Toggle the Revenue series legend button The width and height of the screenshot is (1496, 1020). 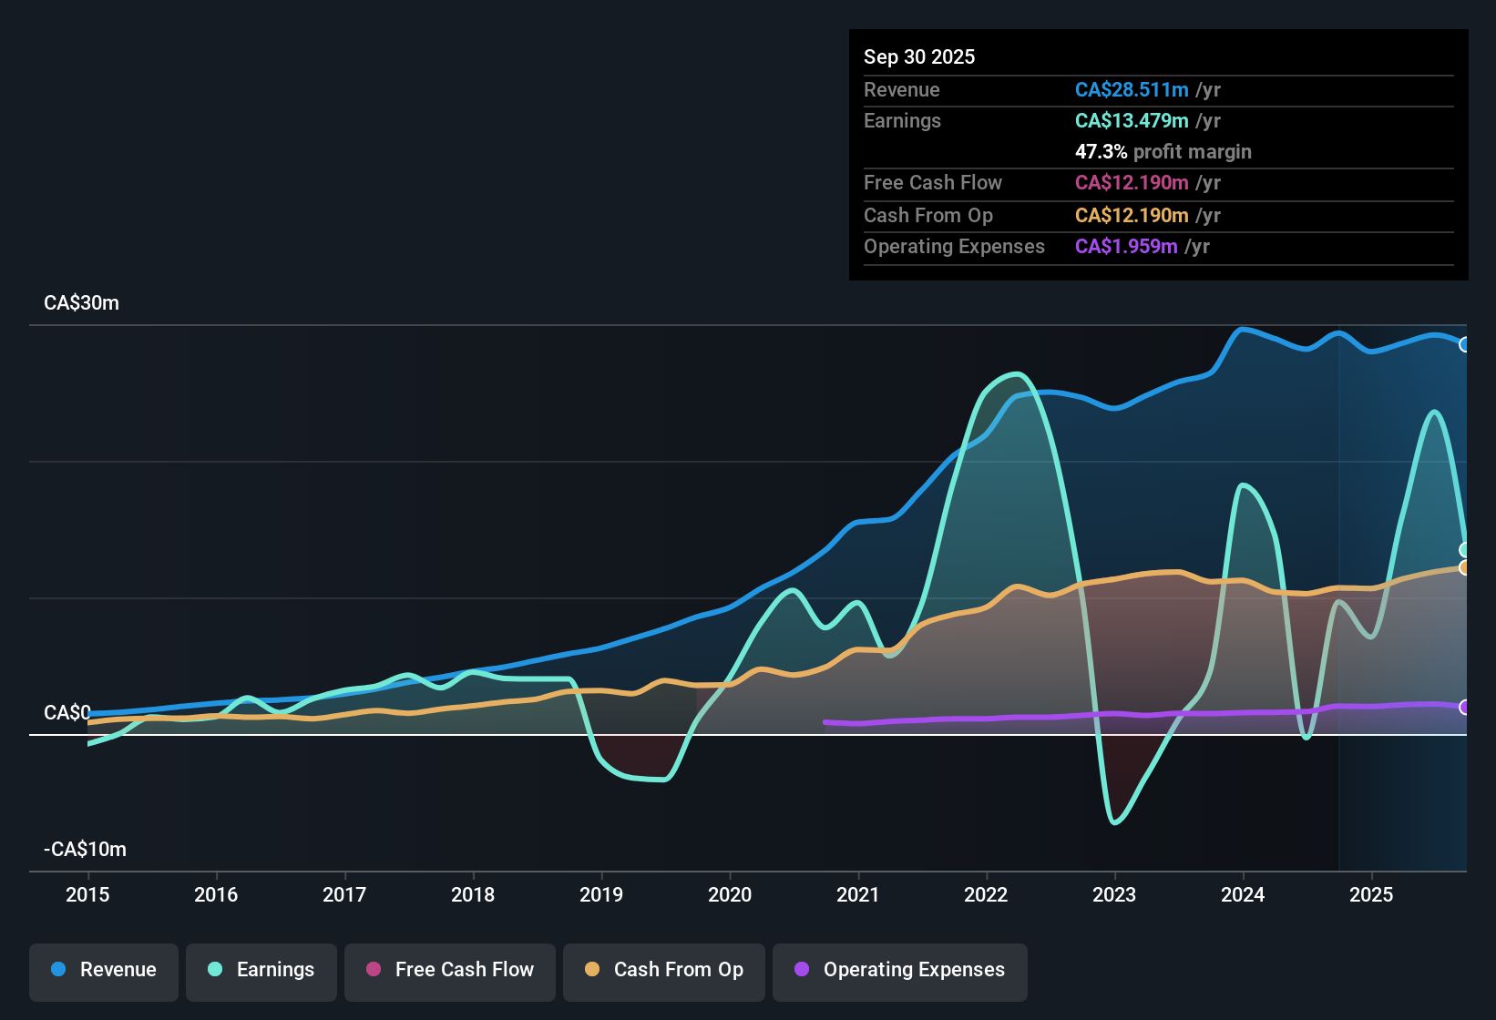104,970
